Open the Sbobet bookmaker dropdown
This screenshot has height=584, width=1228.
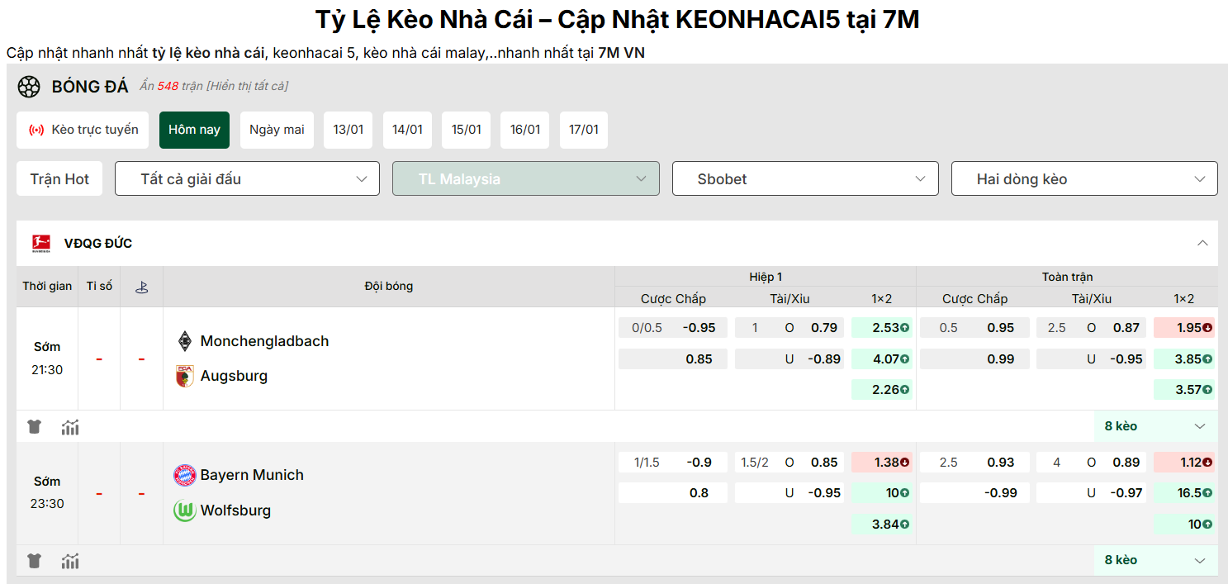click(804, 178)
